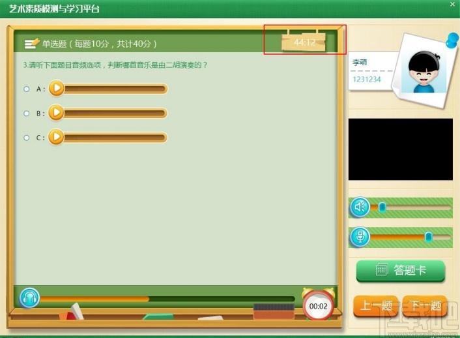Click the question 3 text
Screen dimensions: 460x338
115,65
